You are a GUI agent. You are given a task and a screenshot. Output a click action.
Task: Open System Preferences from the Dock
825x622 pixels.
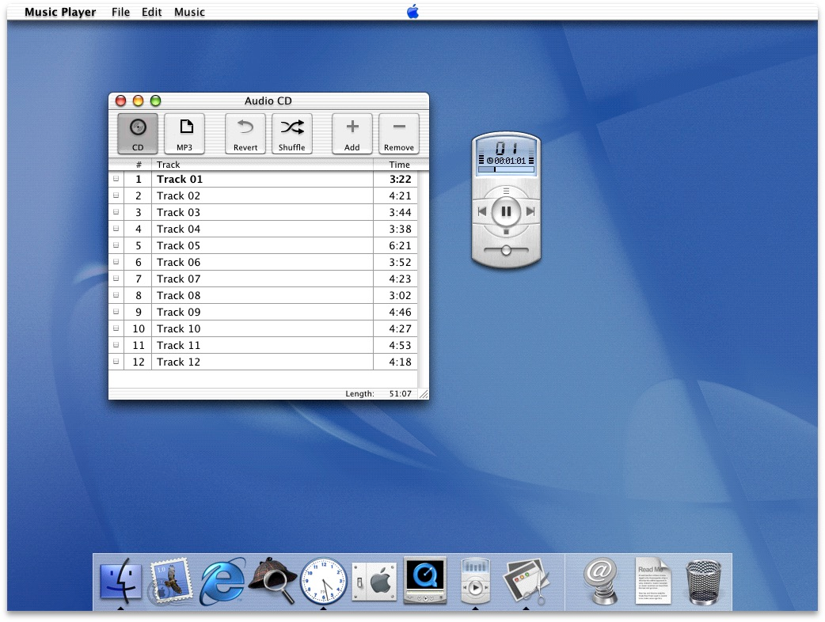tap(374, 582)
